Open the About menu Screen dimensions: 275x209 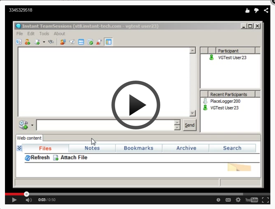[59, 34]
